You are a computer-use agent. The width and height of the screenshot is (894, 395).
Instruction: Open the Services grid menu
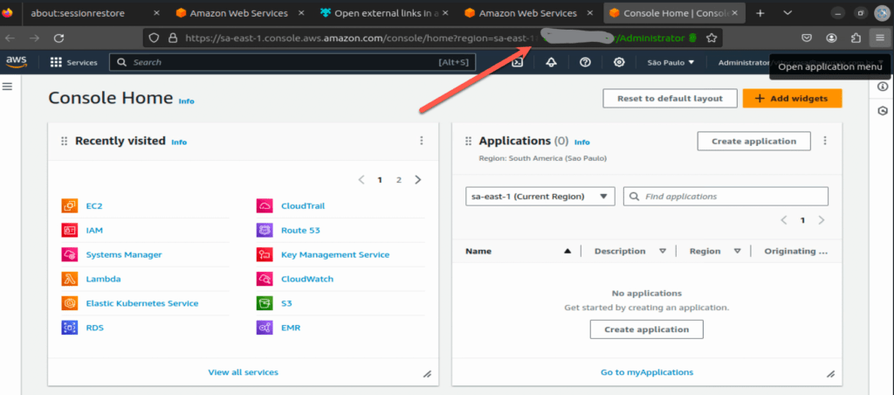73,62
